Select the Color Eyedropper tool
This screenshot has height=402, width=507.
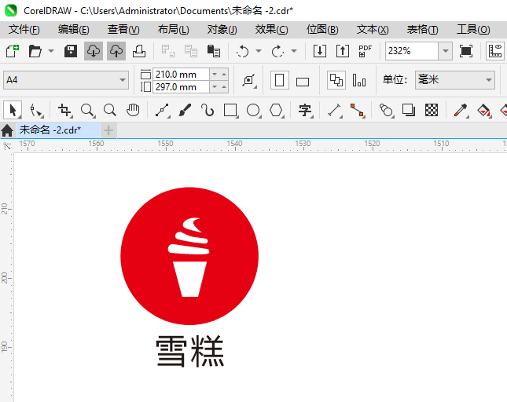pos(461,110)
